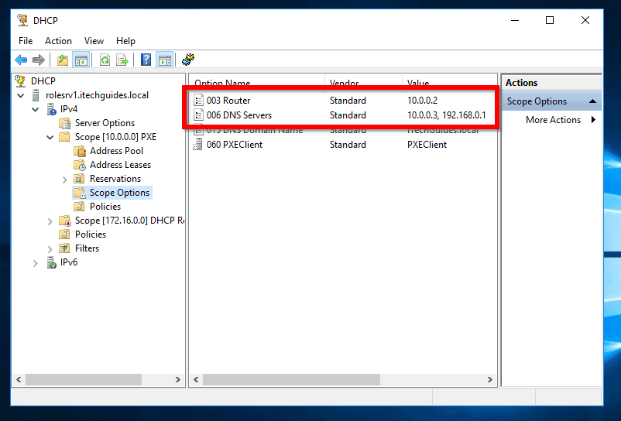Toggle the Show/Hide Console Tree icon
The width and height of the screenshot is (621, 421).
tap(81, 60)
